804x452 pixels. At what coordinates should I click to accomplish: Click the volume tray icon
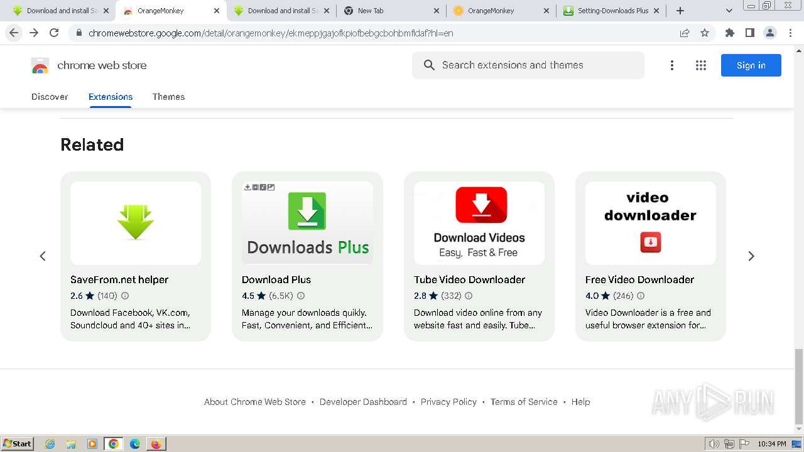click(714, 444)
